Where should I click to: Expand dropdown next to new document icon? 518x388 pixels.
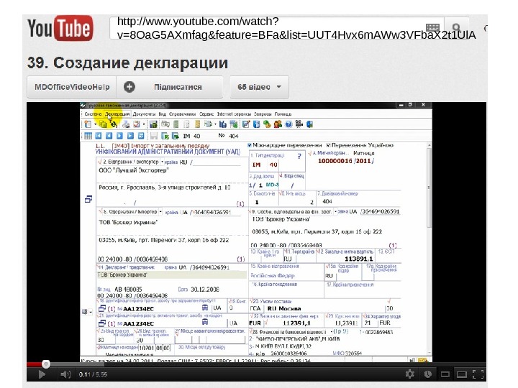pyautogui.click(x=95, y=125)
